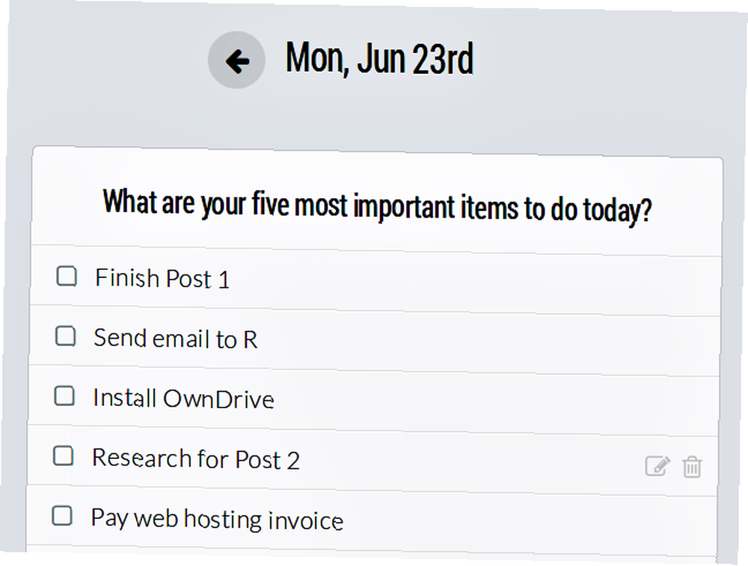This screenshot has height=566, width=748.
Task: Click the Research for Post 2 label
Action: [195, 459]
